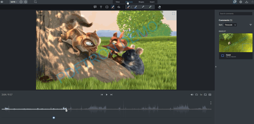Toggle closed captions
The width and height of the screenshot is (254, 124).
(210, 95)
